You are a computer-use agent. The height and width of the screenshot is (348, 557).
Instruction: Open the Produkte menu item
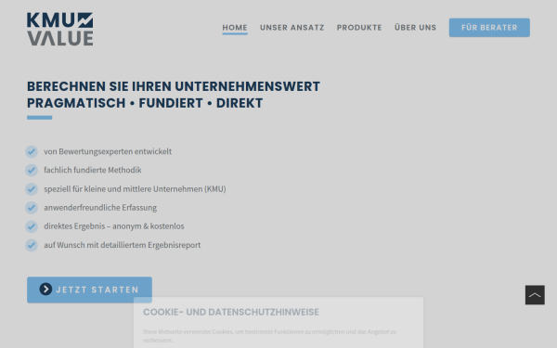[359, 27]
